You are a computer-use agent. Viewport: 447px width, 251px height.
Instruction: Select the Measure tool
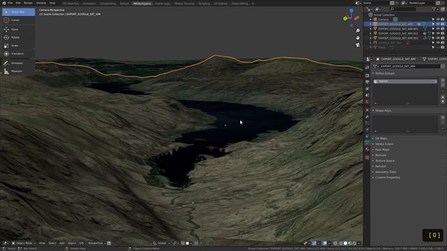(18, 71)
